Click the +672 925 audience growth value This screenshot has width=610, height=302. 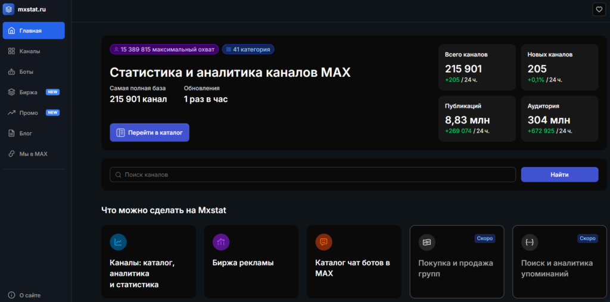click(x=541, y=131)
